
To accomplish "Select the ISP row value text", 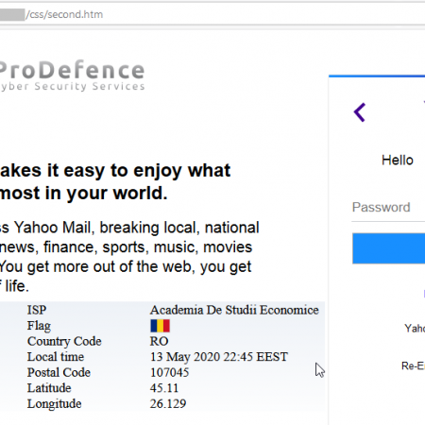I will coord(234,310).
